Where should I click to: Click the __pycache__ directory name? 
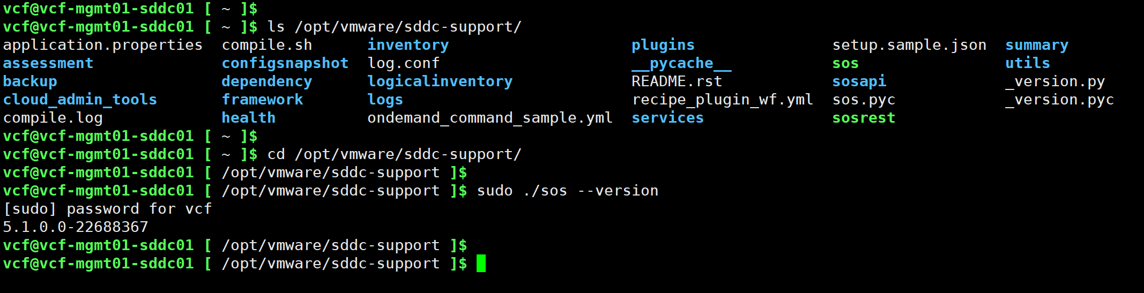pos(681,63)
